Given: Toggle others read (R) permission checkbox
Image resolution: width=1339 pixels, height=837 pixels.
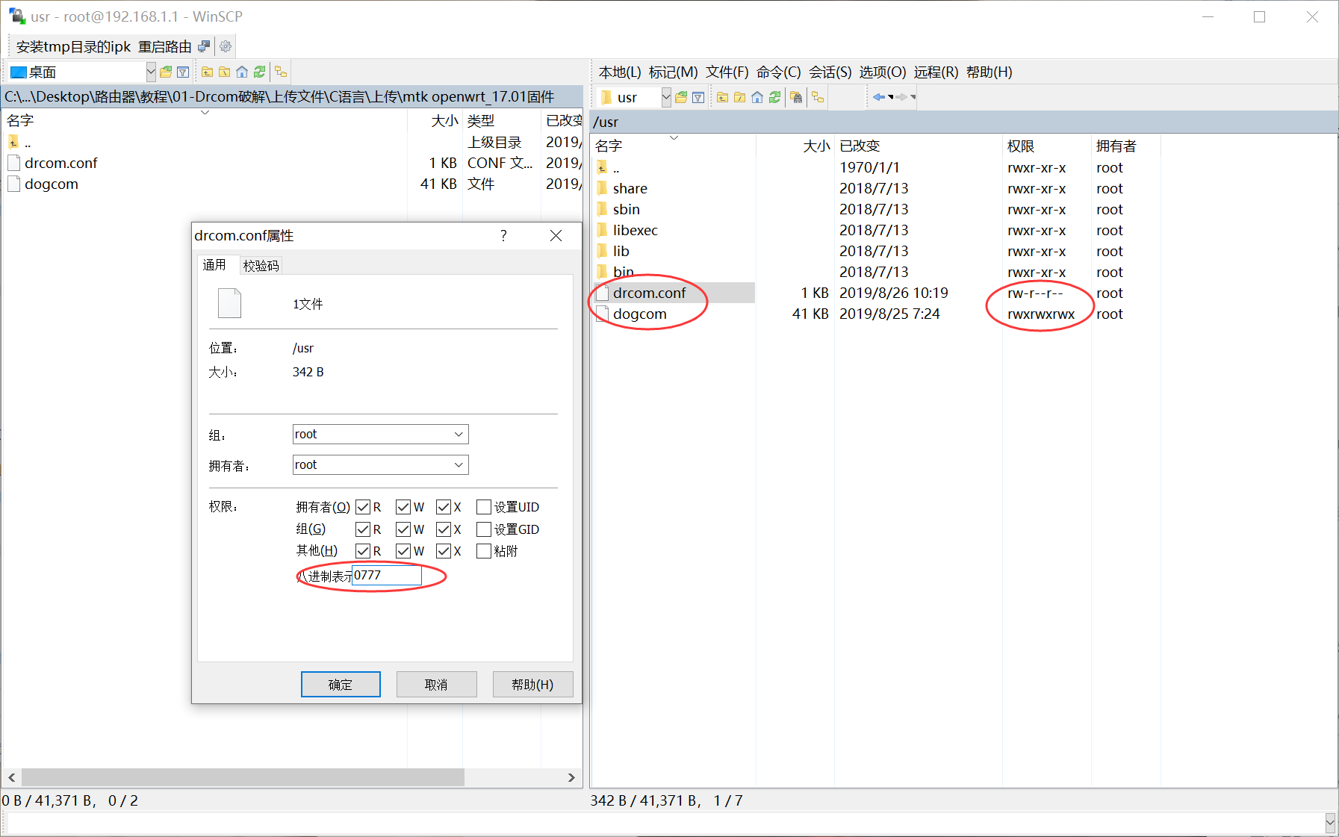Looking at the screenshot, I should click(x=363, y=551).
